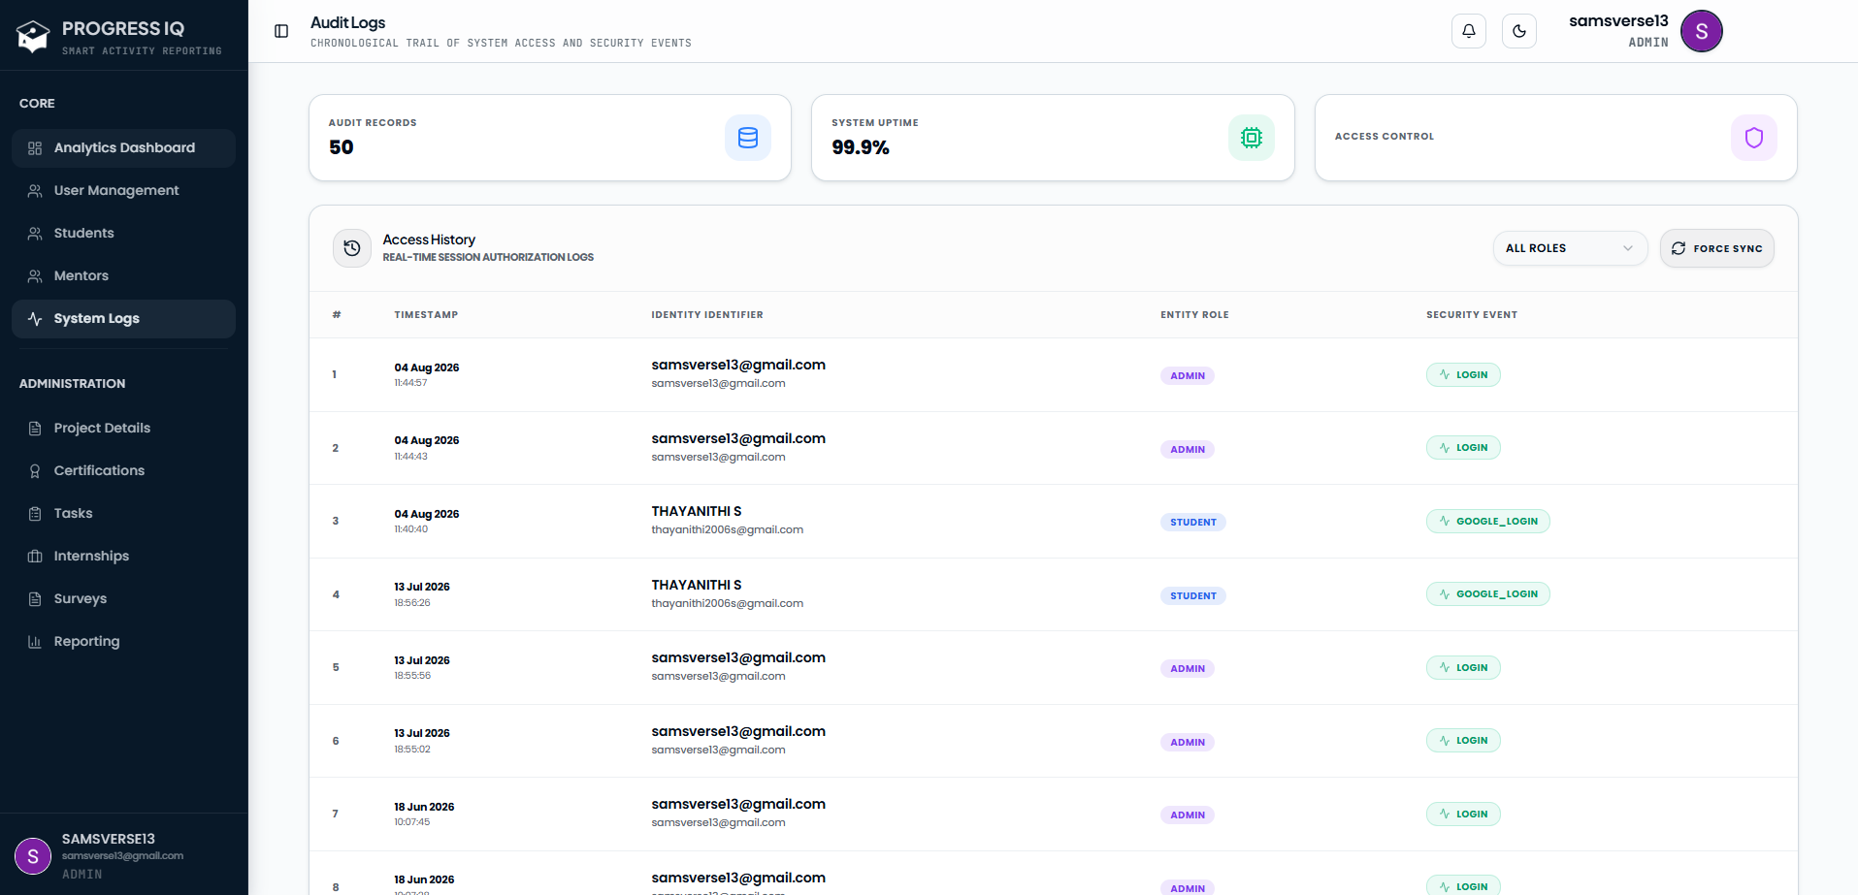The height and width of the screenshot is (895, 1858).
Task: Click the purple S avatar in header
Action: pyautogui.click(x=1702, y=31)
